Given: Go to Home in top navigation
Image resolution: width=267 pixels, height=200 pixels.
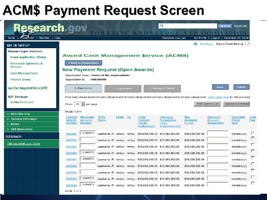Looking at the screenshot, I should (11, 38).
